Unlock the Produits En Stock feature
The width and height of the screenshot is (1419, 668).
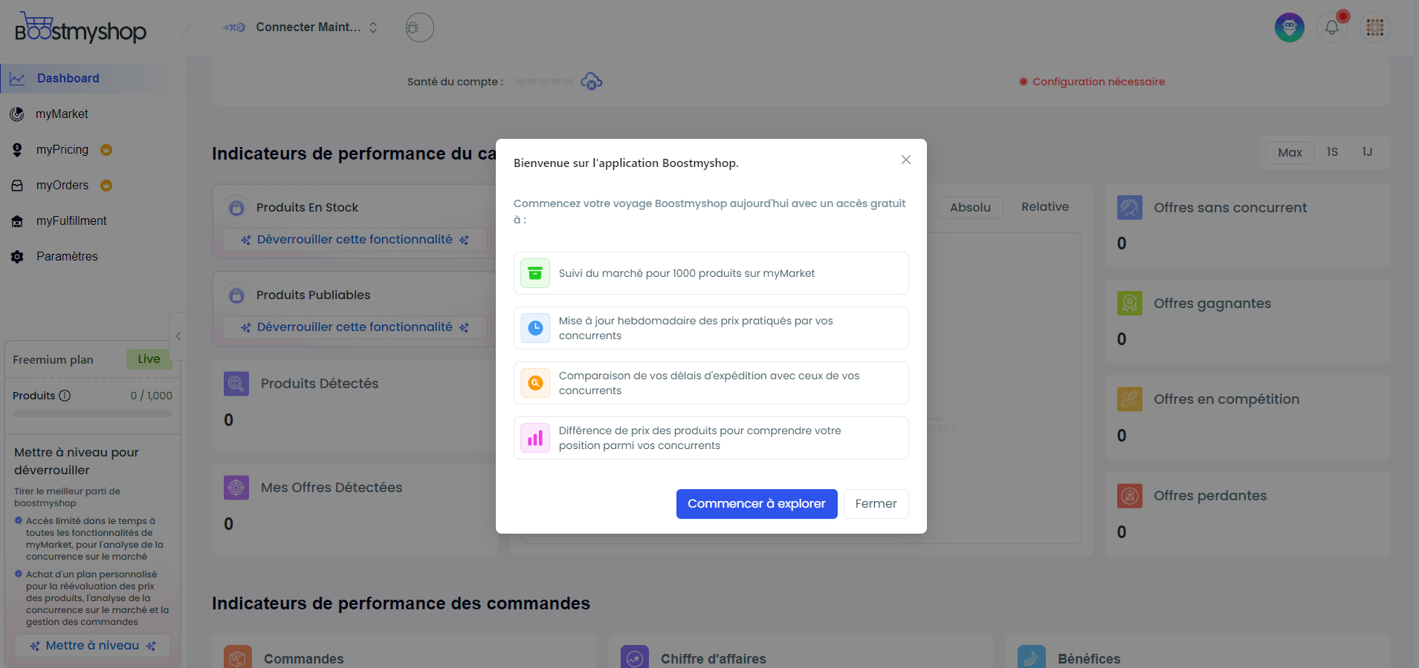[x=355, y=240]
